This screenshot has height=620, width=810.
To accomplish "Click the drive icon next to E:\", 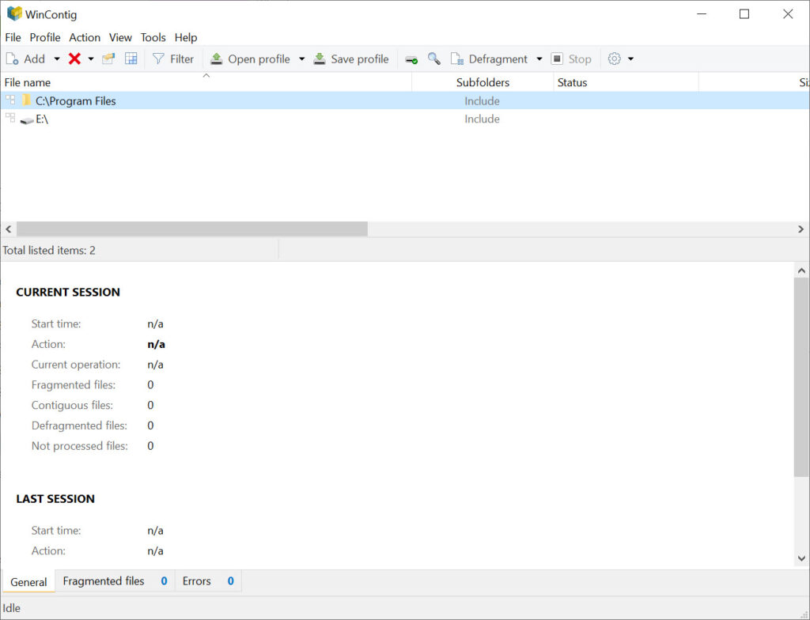I will click(x=26, y=120).
